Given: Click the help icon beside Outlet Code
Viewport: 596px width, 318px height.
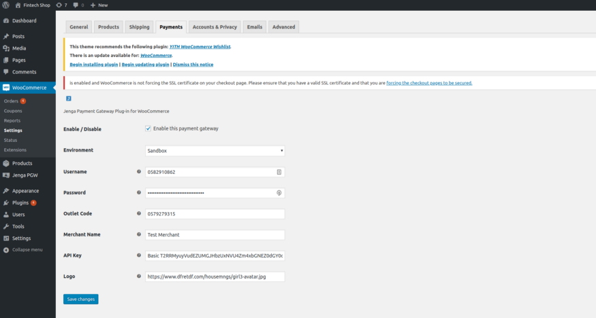Looking at the screenshot, I should pos(139,214).
